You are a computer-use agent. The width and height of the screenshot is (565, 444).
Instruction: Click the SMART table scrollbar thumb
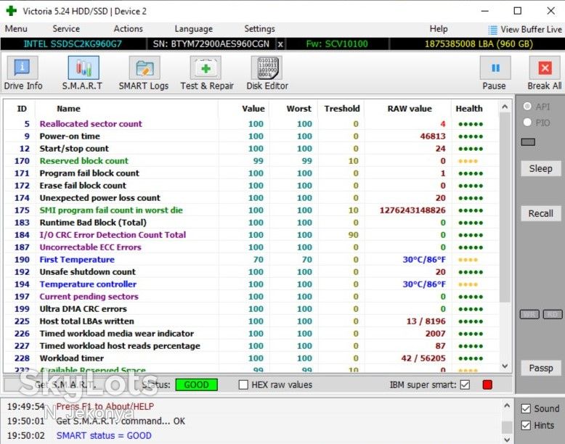505,207
